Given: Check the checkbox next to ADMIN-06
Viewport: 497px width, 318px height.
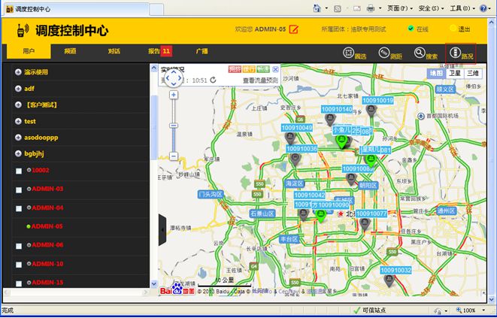Looking at the screenshot, I should 19,246.
